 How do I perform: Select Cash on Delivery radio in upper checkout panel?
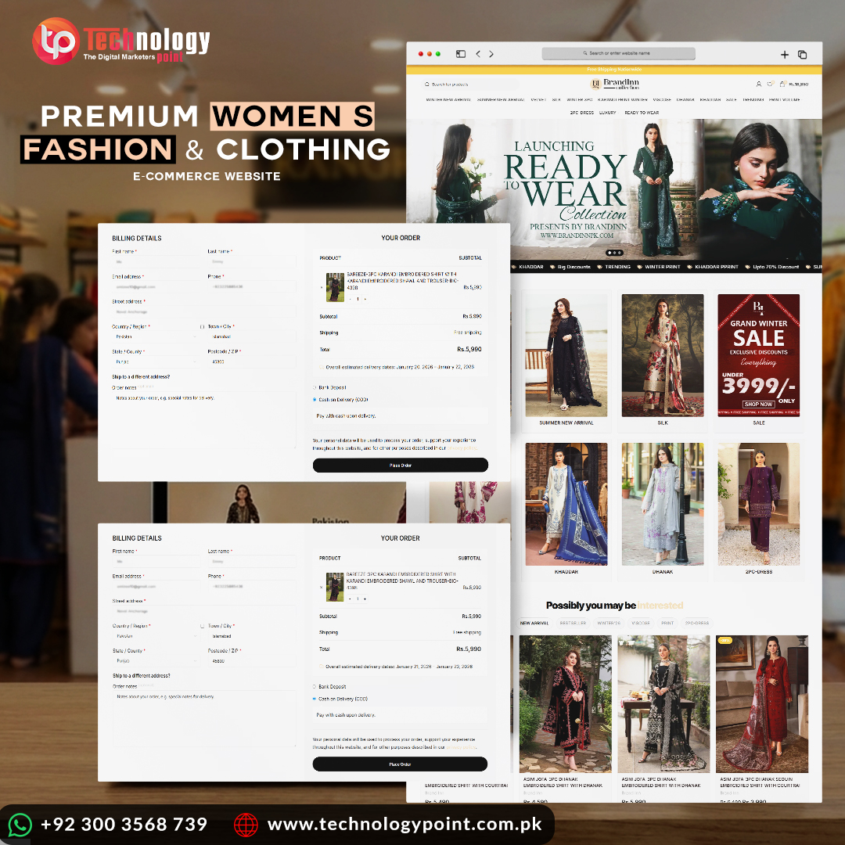click(315, 400)
